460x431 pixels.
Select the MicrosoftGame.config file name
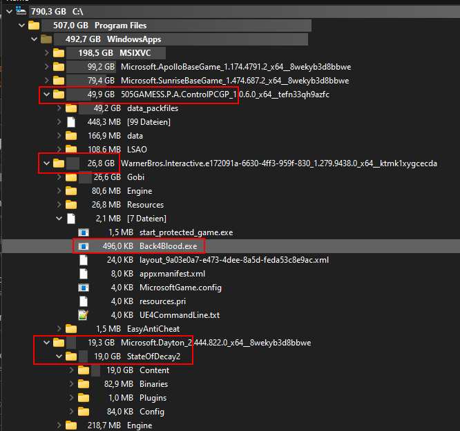(180, 288)
